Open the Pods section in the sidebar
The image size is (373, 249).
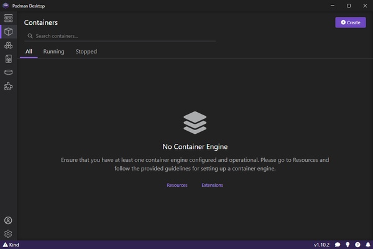pyautogui.click(x=8, y=45)
